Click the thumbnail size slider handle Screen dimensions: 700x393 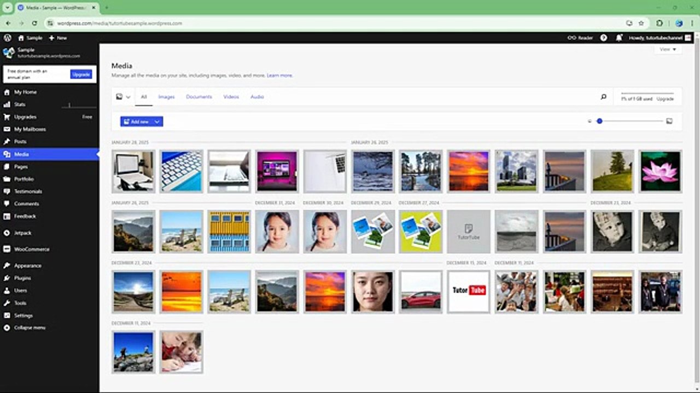coord(599,121)
